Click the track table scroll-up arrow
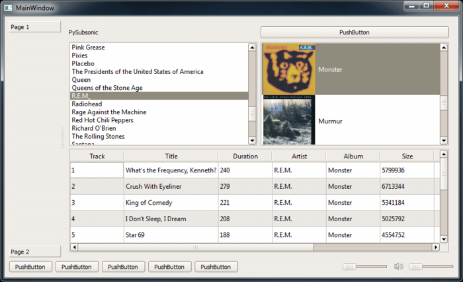 tap(444, 154)
